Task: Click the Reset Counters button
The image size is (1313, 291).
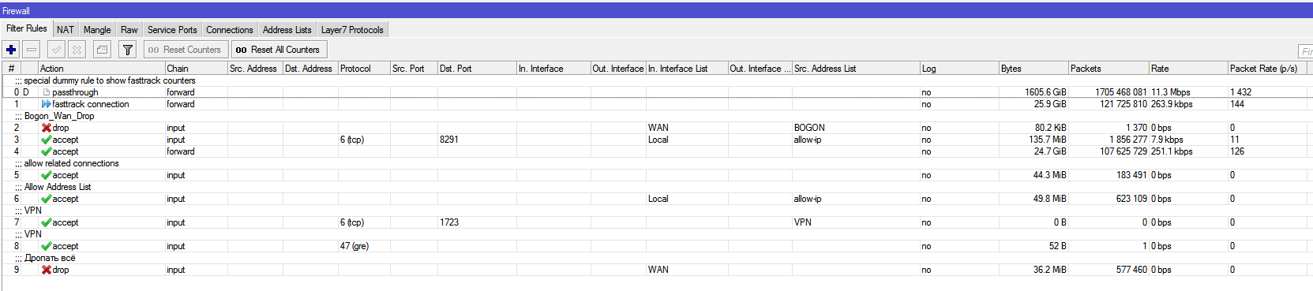Action: pos(186,50)
